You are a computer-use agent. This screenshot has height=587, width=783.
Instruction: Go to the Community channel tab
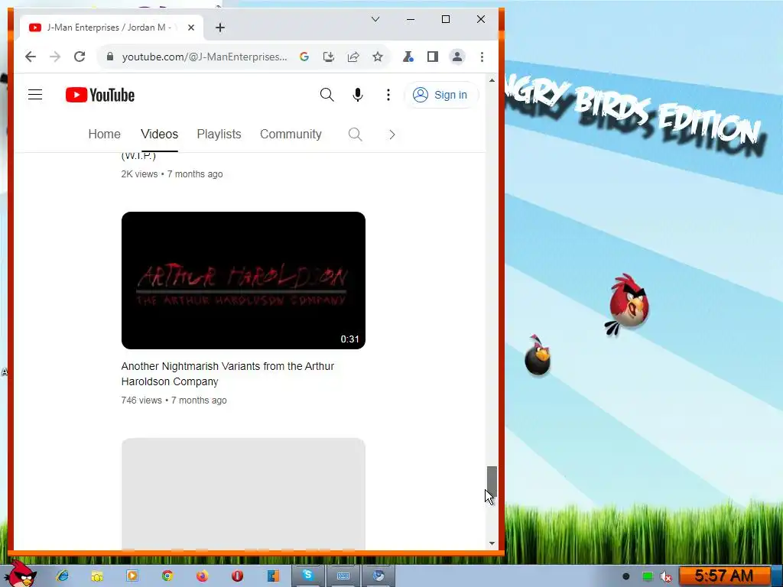(291, 135)
